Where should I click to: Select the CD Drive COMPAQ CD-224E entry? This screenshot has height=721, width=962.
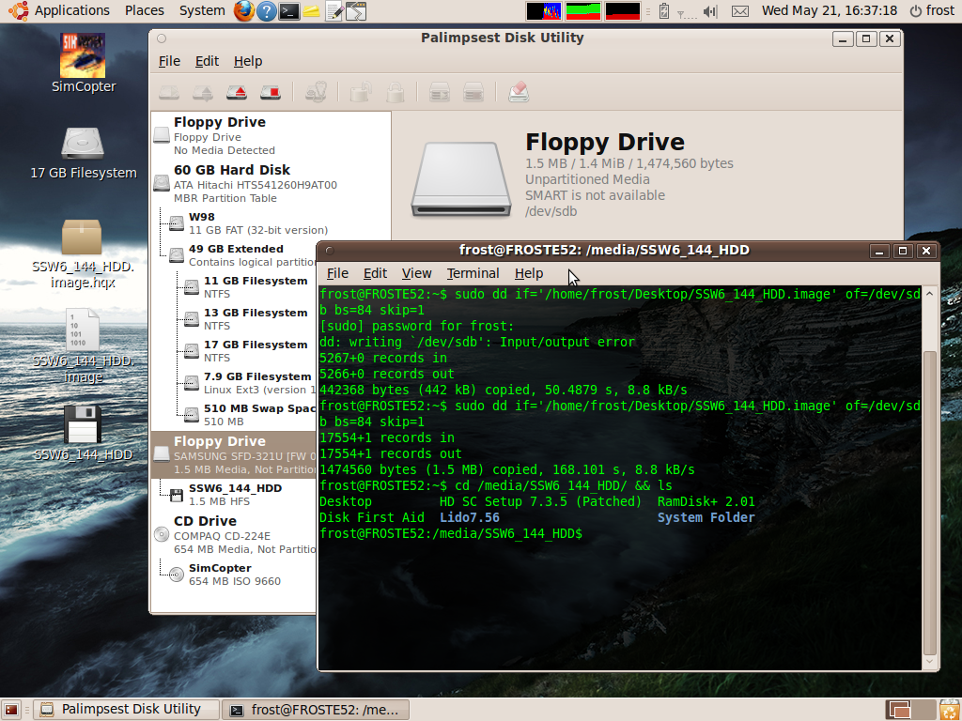click(x=234, y=534)
